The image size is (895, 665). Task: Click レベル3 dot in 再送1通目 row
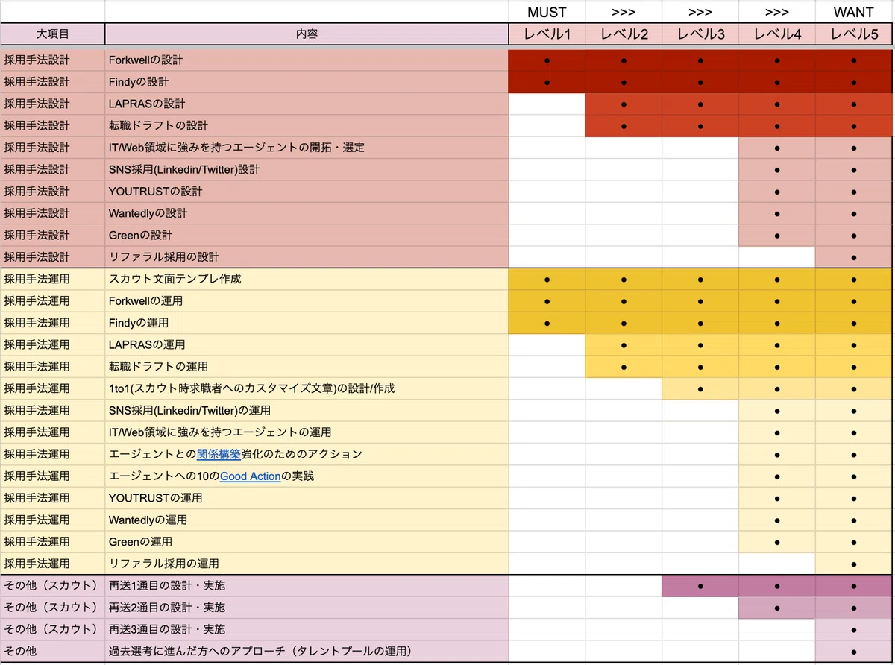pos(700,587)
